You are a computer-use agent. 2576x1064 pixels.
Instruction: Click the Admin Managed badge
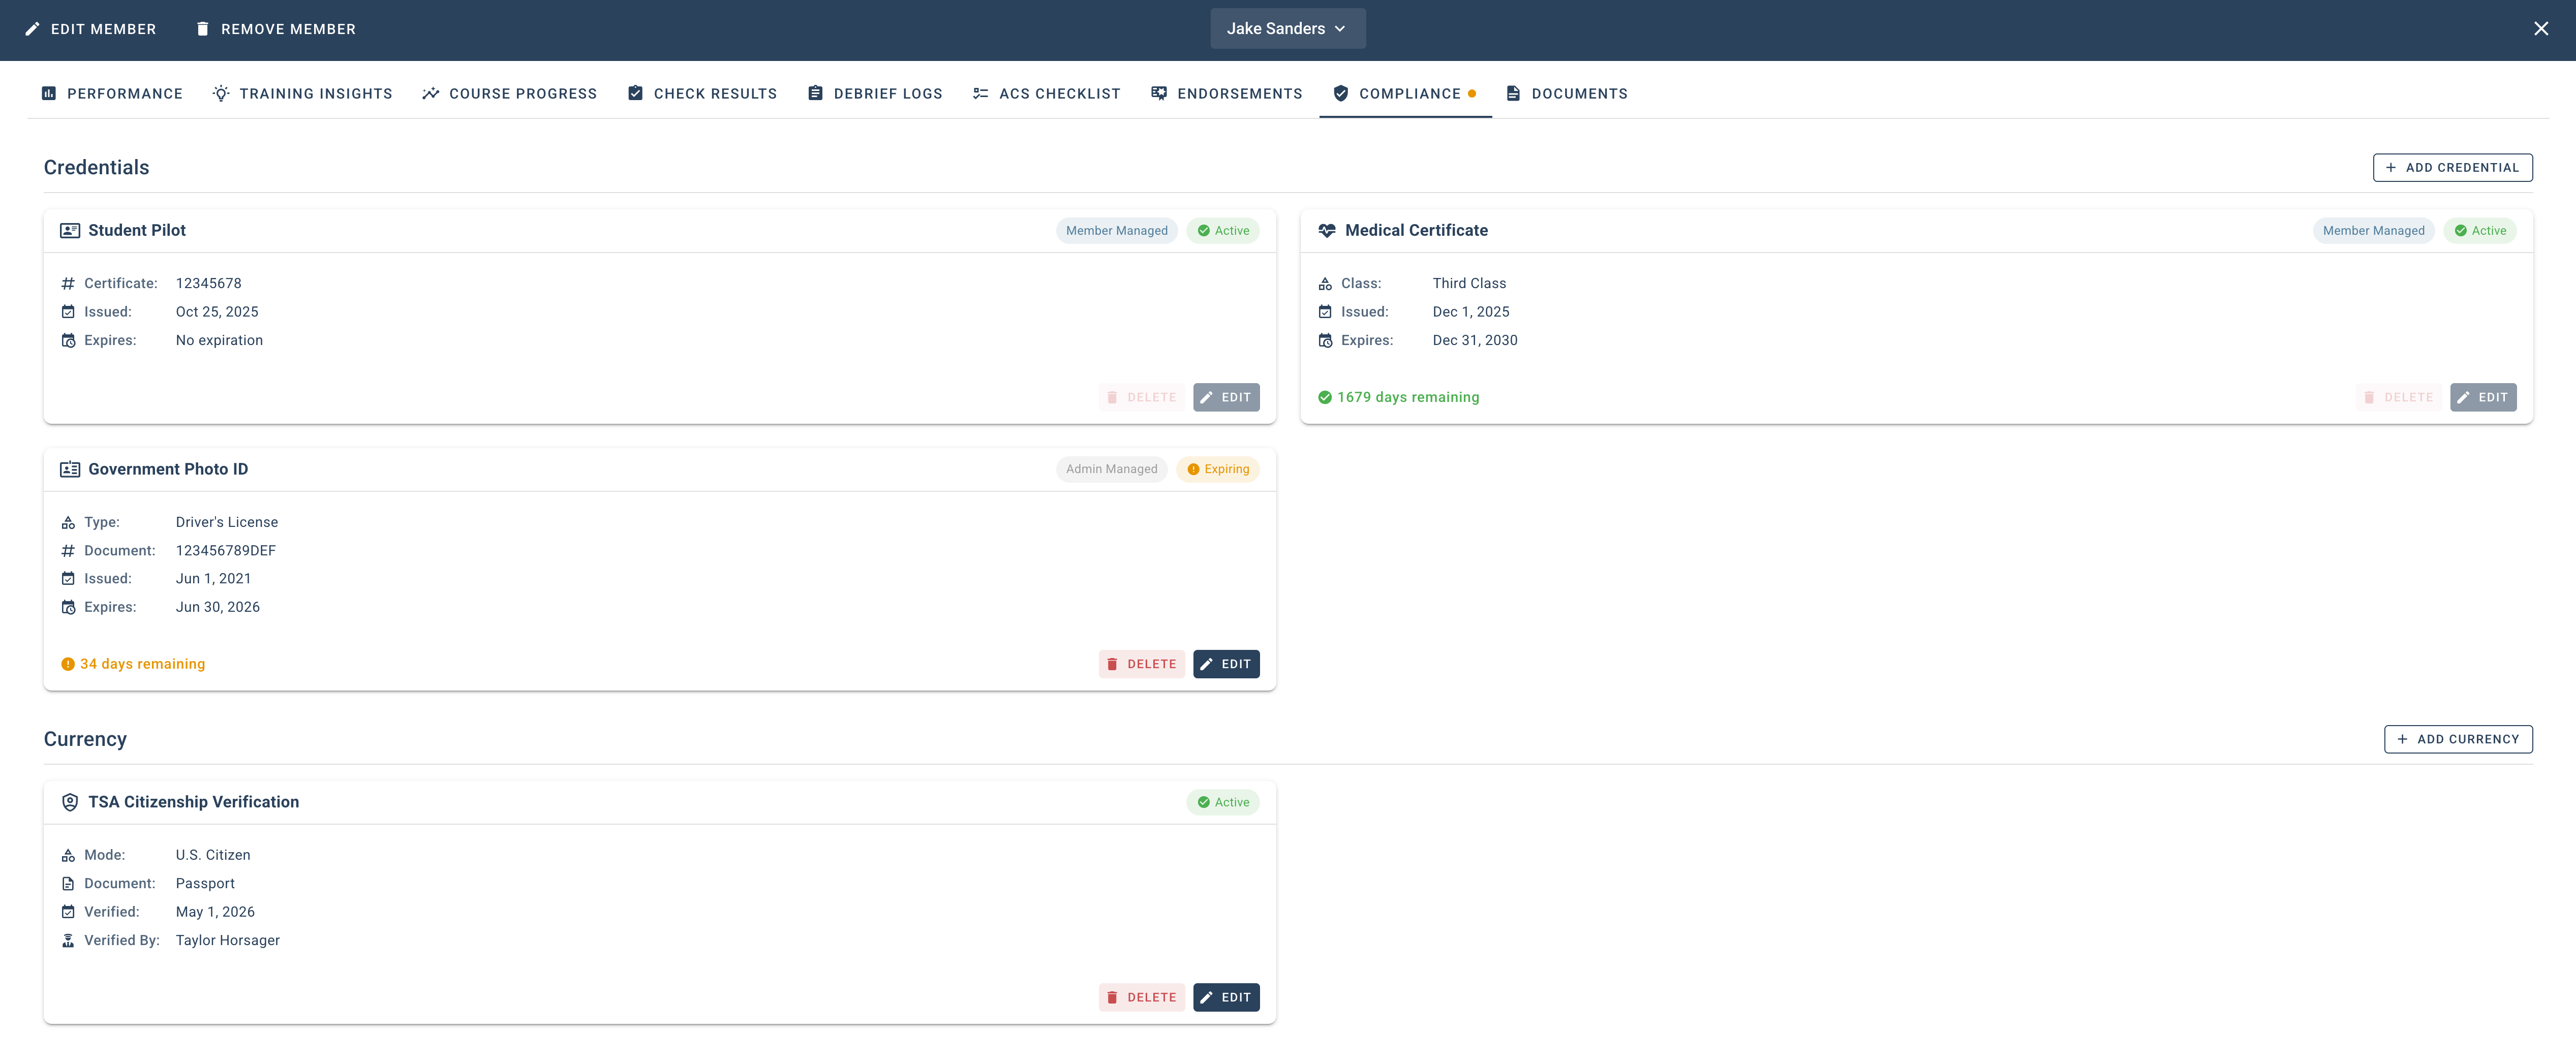pos(1111,469)
